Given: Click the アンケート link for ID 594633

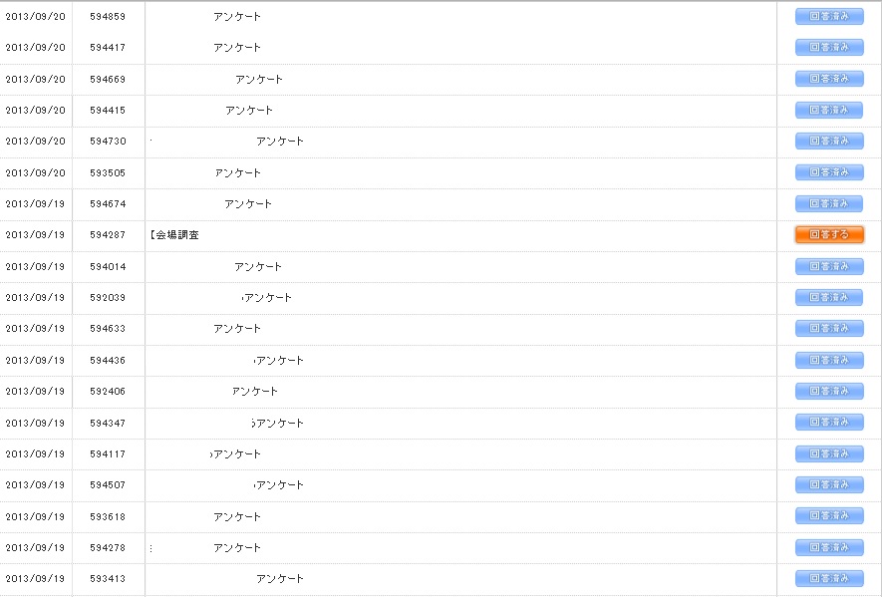Looking at the screenshot, I should [x=237, y=329].
